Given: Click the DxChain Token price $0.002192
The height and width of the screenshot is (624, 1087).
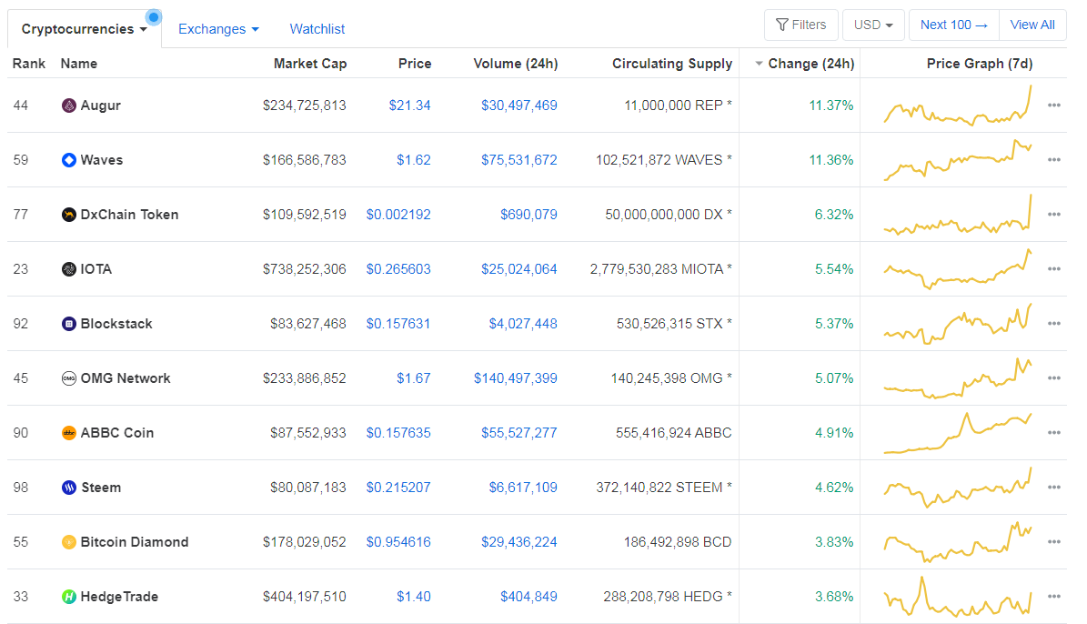Looking at the screenshot, I should (398, 215).
